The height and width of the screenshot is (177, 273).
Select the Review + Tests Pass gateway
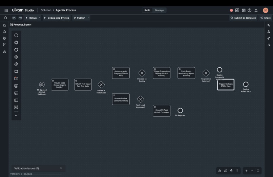point(101,85)
